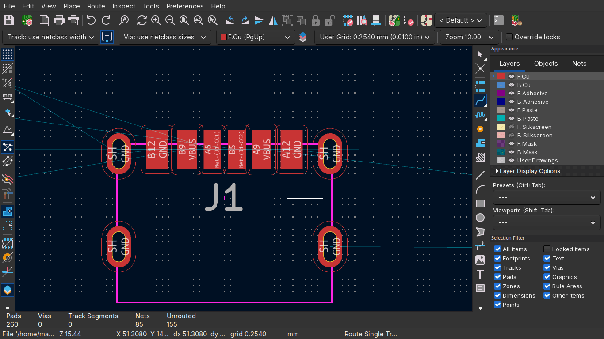Open the Default variant dropdown
The width and height of the screenshot is (604, 339).
click(x=461, y=20)
